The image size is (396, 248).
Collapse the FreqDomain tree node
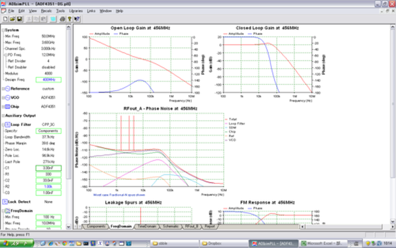click(x=3, y=211)
